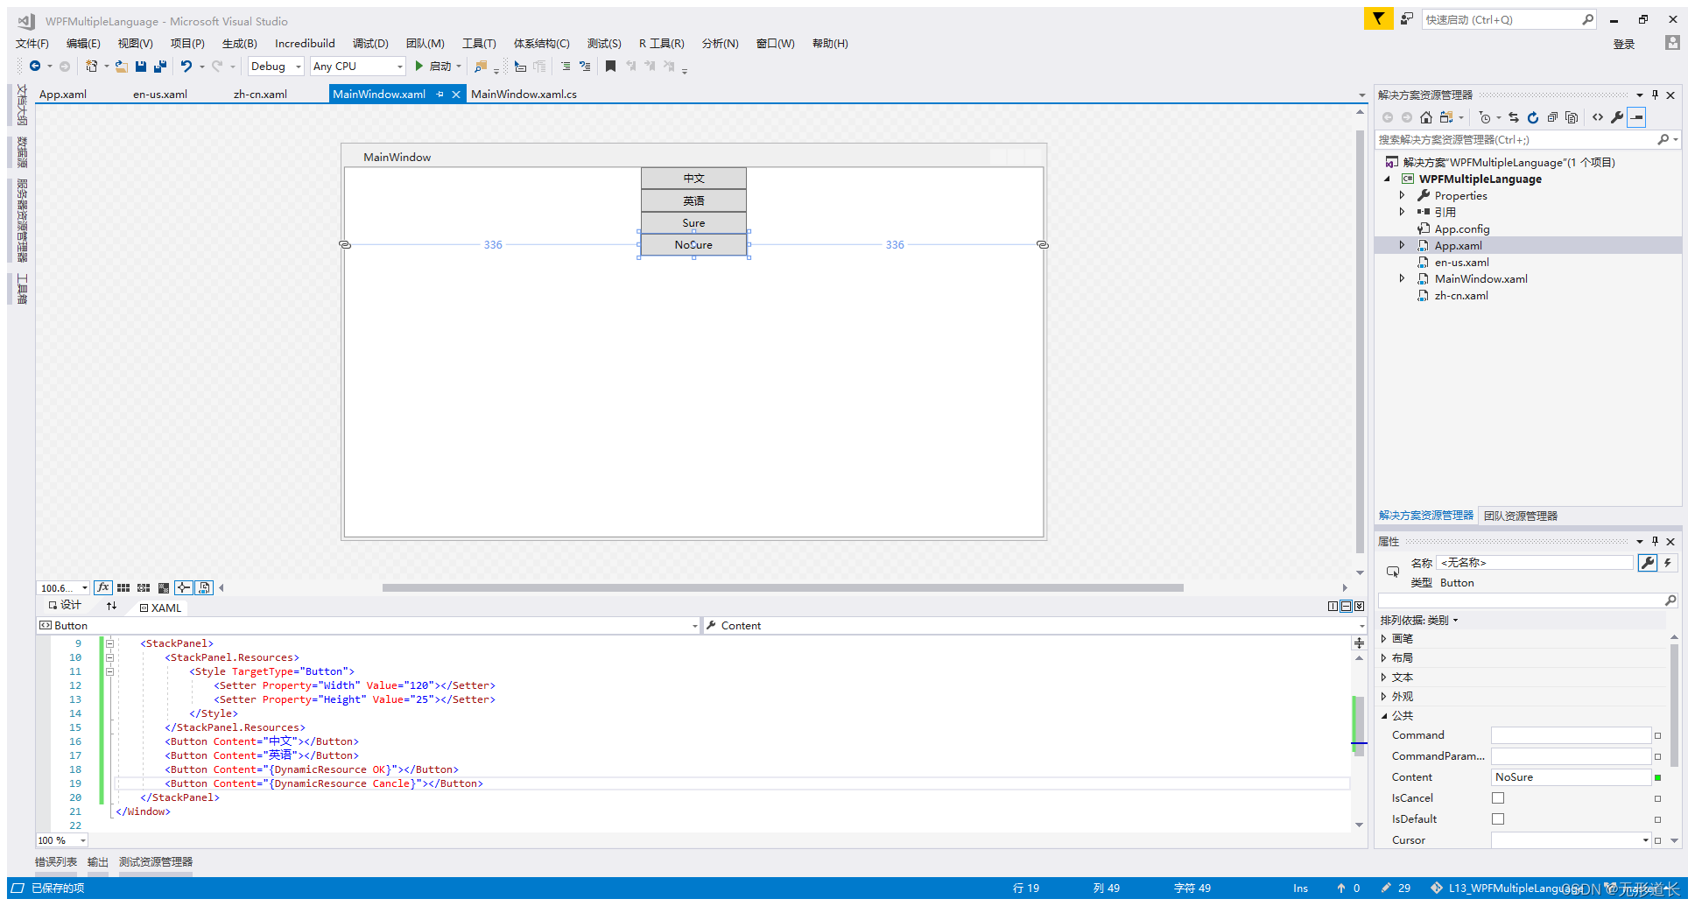Click the Content property marker square
Image resolution: width=1695 pixels, height=906 pixels.
tap(1657, 777)
